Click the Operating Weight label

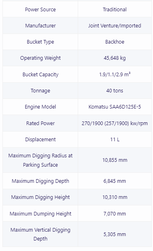tap(40, 58)
